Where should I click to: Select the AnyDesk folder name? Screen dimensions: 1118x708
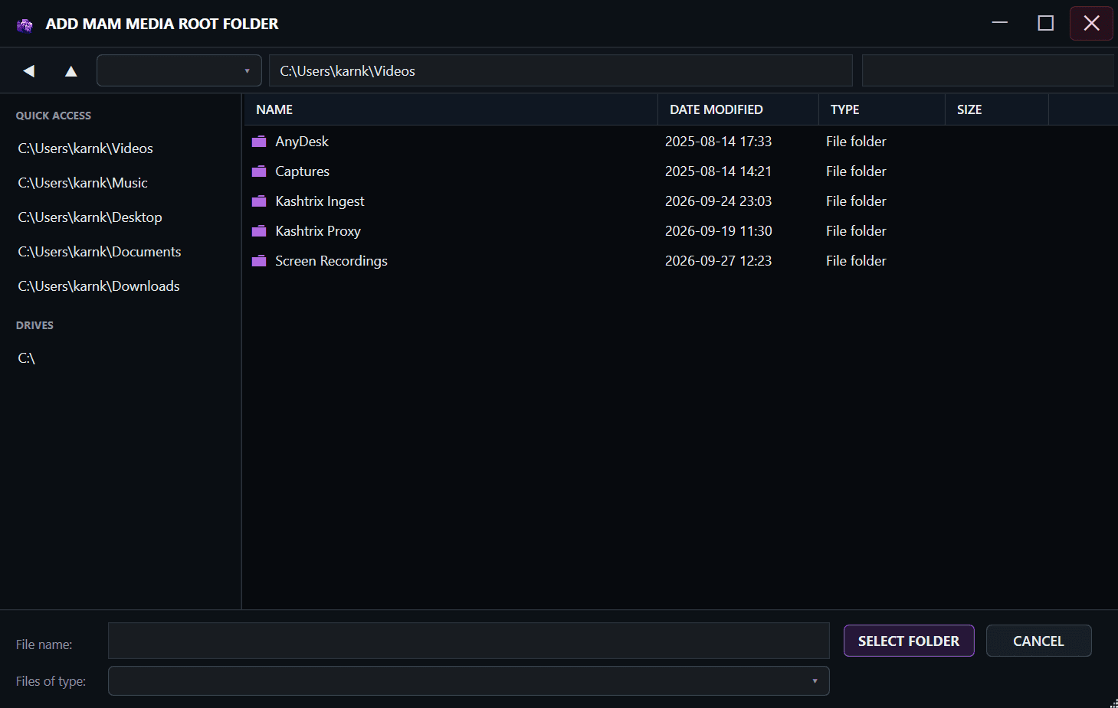point(302,142)
